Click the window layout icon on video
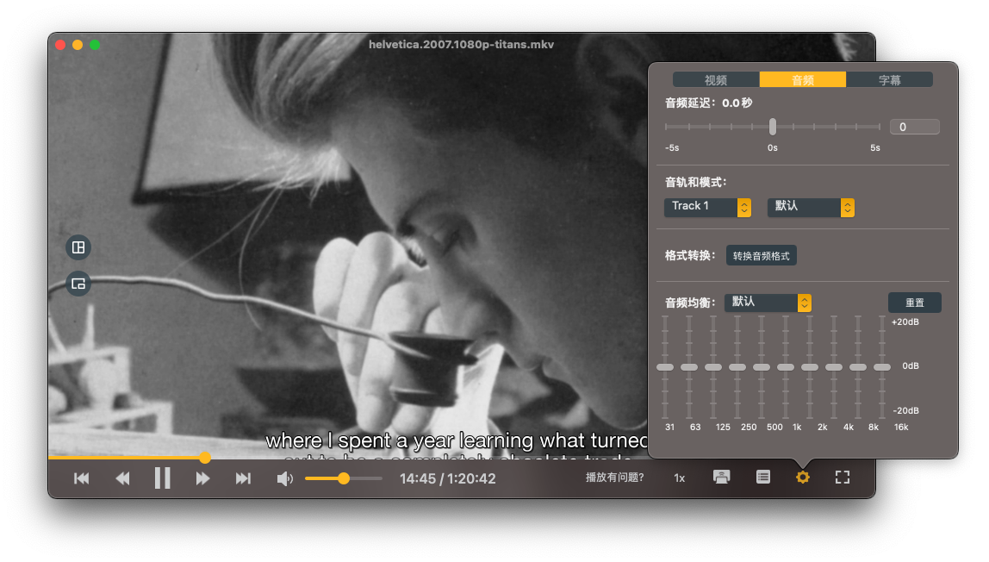 78,247
